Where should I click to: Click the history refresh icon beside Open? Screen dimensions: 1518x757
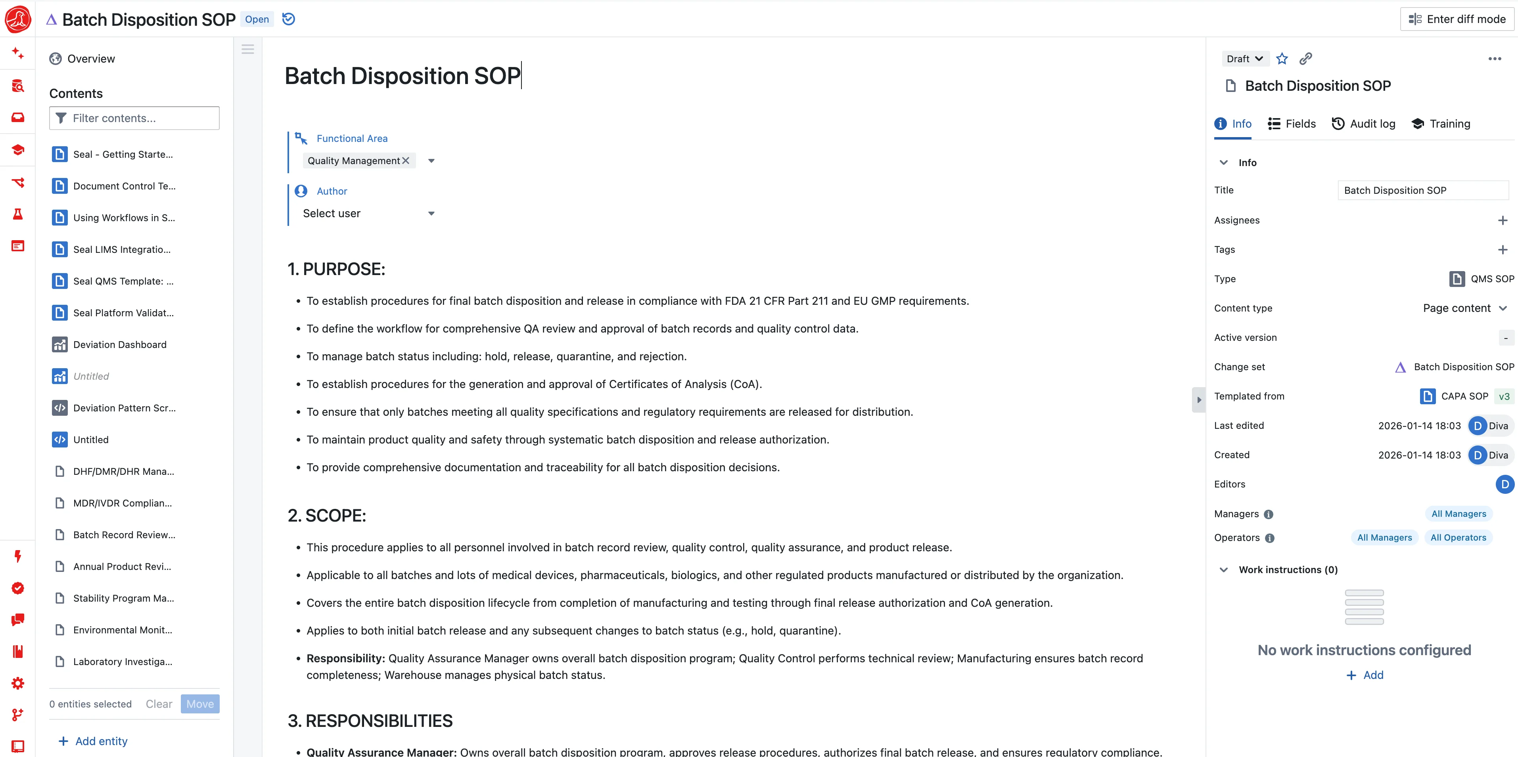coord(289,19)
